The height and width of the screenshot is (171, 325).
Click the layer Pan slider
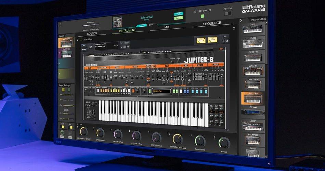68,100
